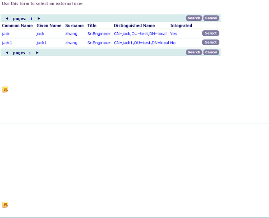Click the top Search button
The width and height of the screenshot is (269, 218).
tap(194, 18)
